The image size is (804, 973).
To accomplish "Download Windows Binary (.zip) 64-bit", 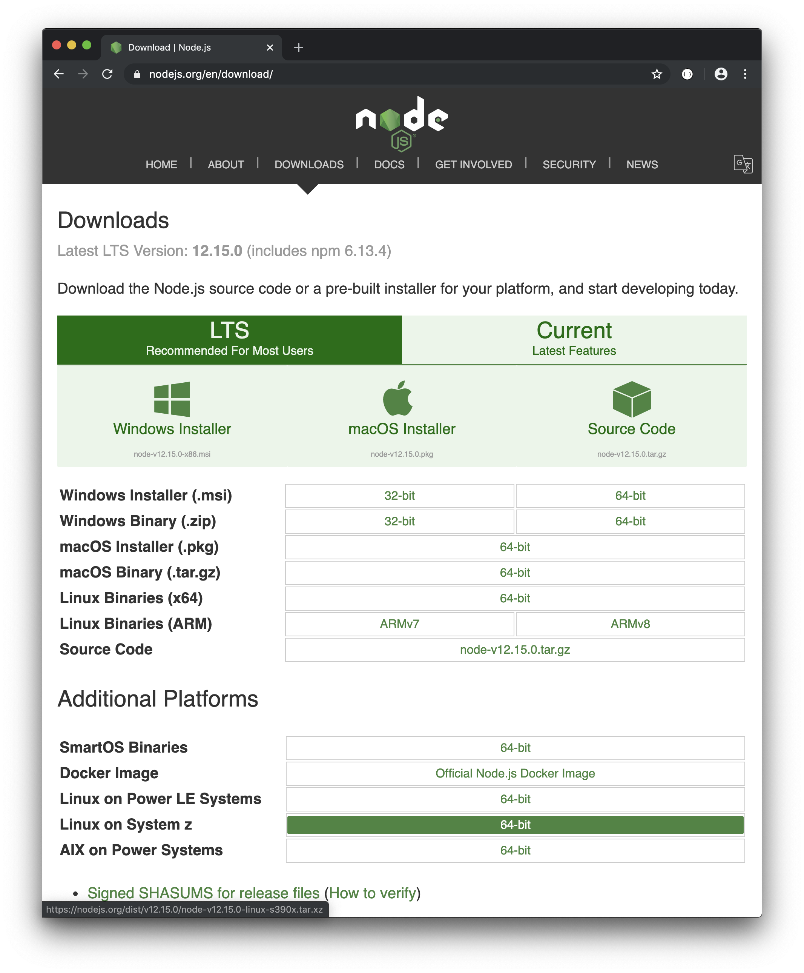I will tap(630, 521).
